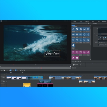
Task: Expand the second row in keyframe list
Action: tap(72, 66)
